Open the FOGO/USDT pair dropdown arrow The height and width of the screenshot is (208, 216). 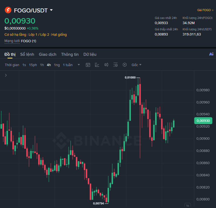pyautogui.click(x=51, y=10)
